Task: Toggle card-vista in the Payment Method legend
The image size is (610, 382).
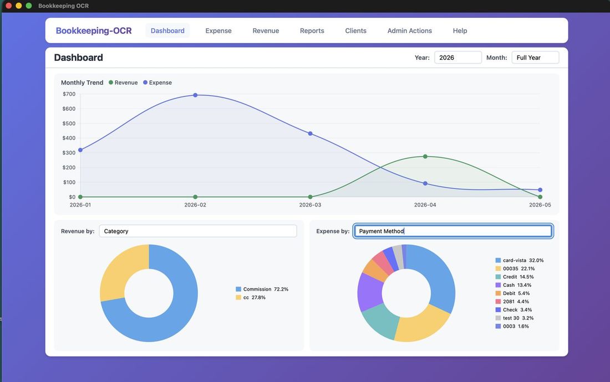Action: (x=521, y=260)
